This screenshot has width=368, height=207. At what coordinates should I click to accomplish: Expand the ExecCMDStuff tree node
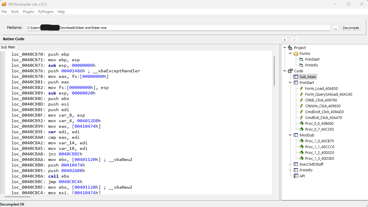tap(290, 164)
